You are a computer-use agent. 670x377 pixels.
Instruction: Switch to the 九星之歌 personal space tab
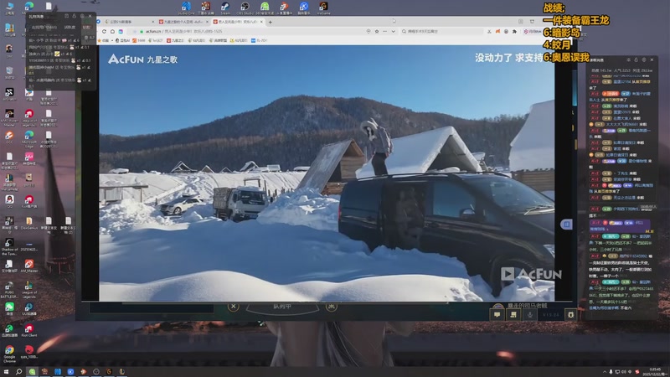click(183, 22)
